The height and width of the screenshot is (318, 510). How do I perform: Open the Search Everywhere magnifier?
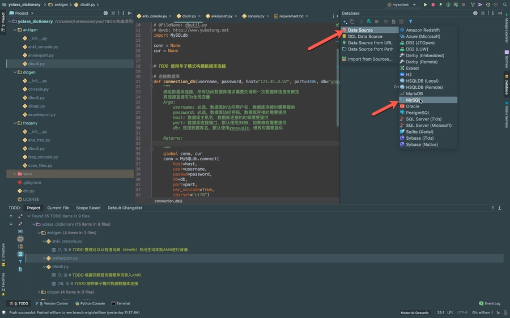[504, 5]
